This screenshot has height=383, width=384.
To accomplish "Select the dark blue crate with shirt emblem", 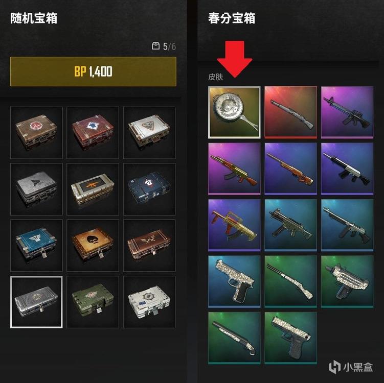I will click(149, 189).
